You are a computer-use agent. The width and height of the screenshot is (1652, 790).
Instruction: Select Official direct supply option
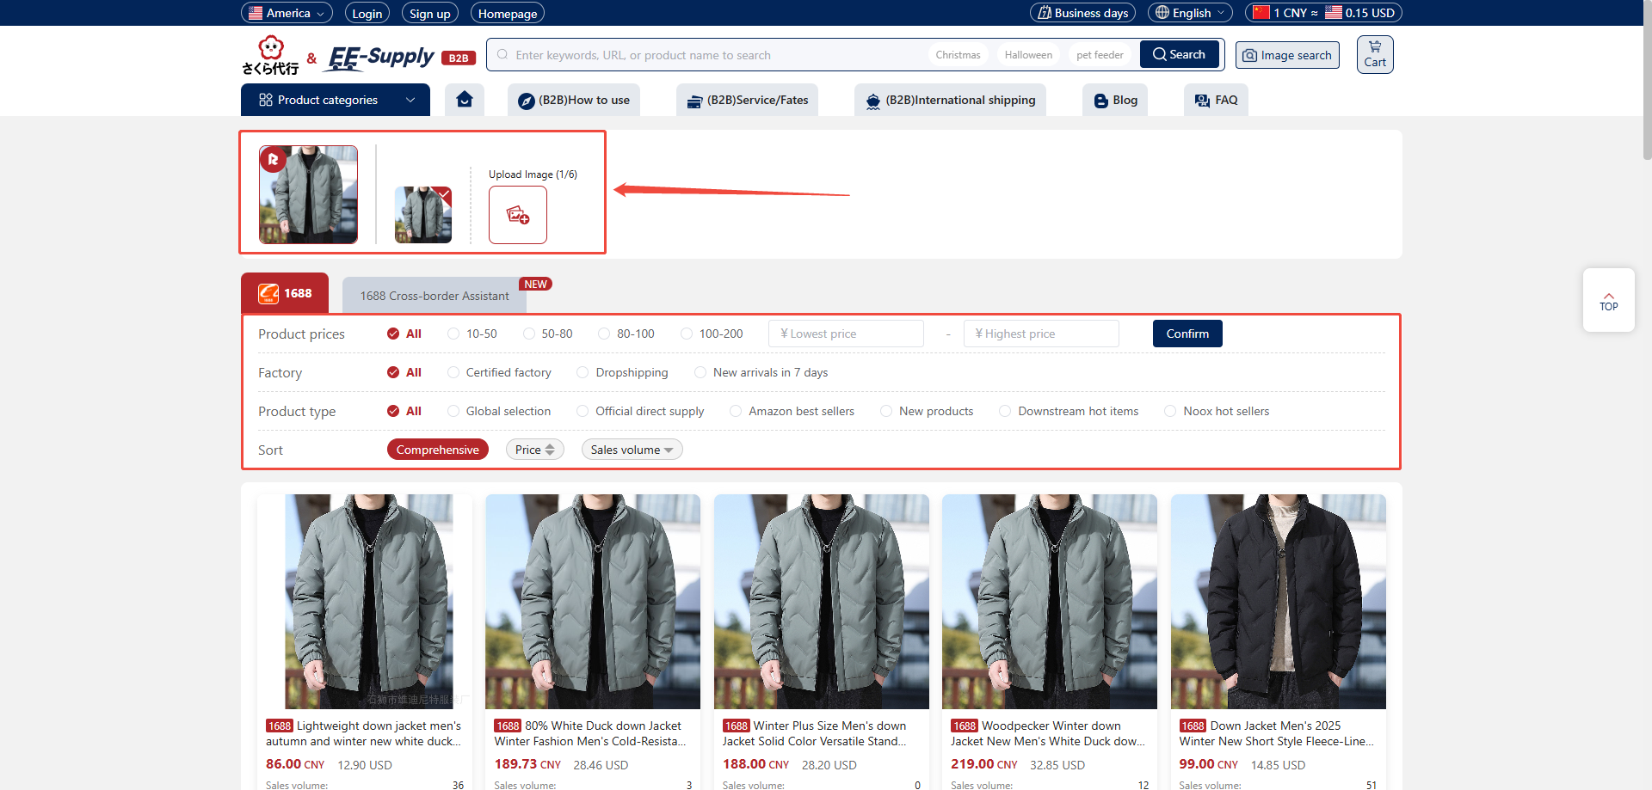641,411
